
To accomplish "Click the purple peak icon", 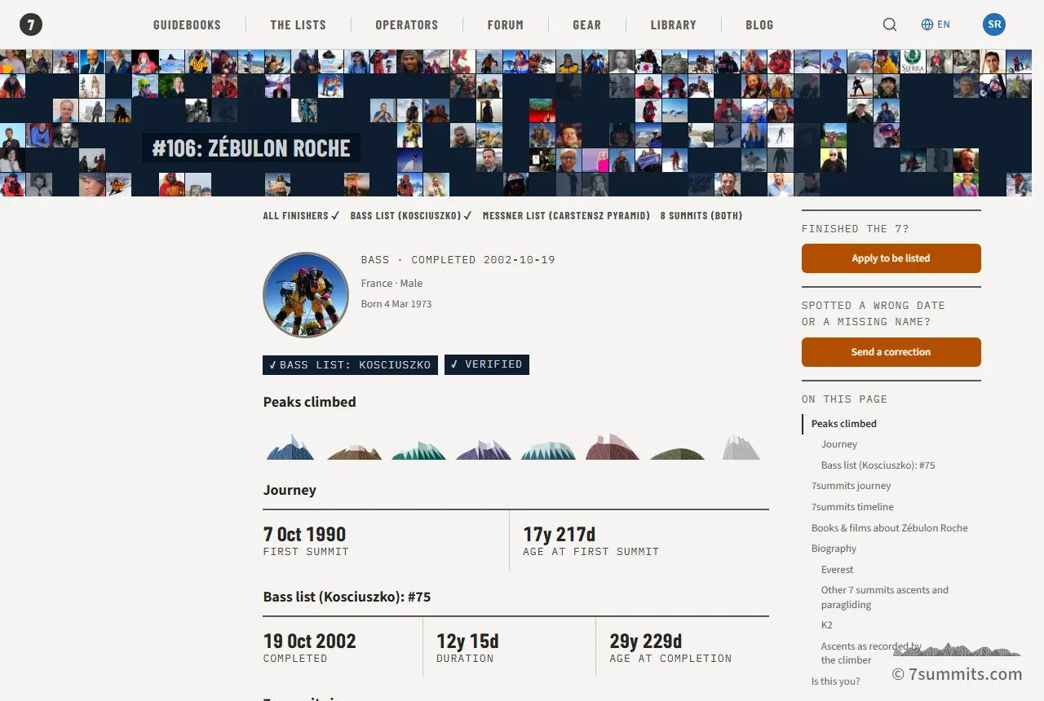I will [484, 449].
